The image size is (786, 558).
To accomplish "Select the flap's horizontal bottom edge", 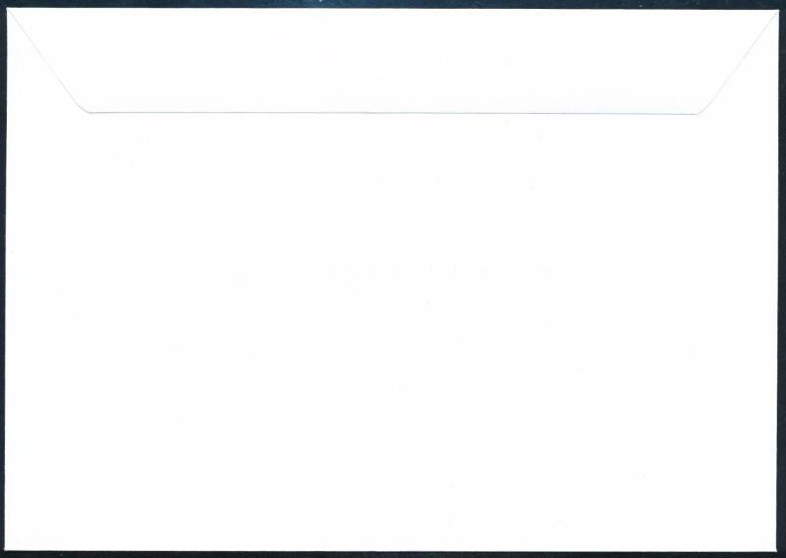I will coord(392,113).
